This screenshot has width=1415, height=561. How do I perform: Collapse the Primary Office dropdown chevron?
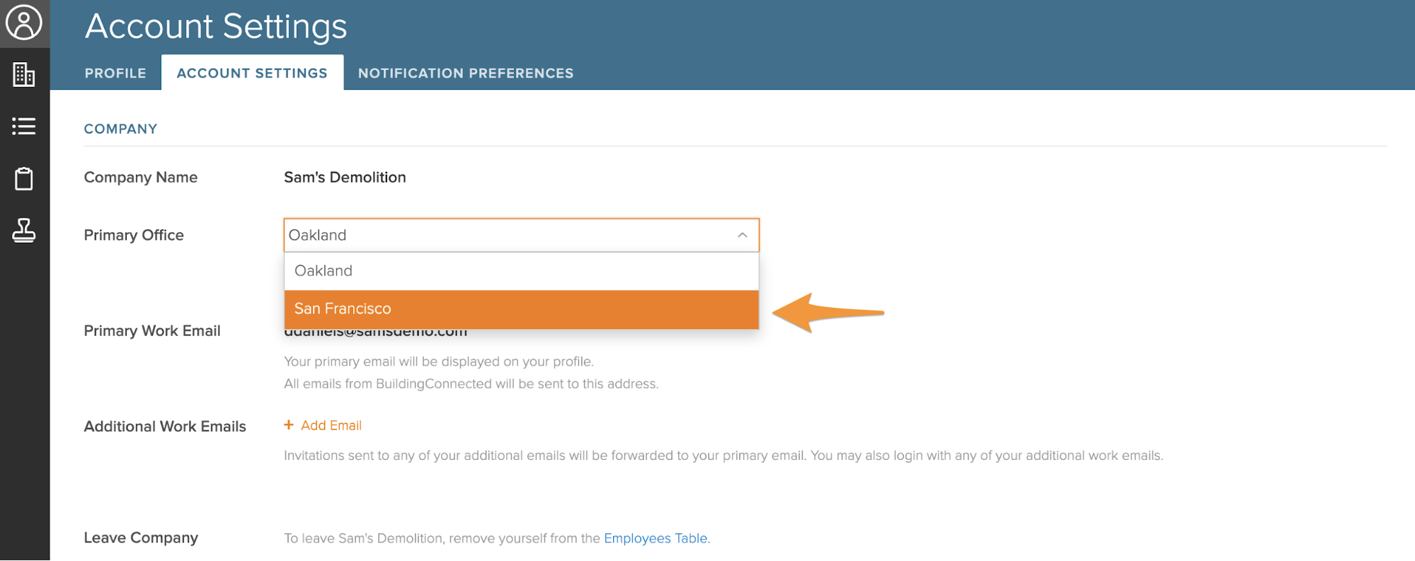[x=742, y=235]
